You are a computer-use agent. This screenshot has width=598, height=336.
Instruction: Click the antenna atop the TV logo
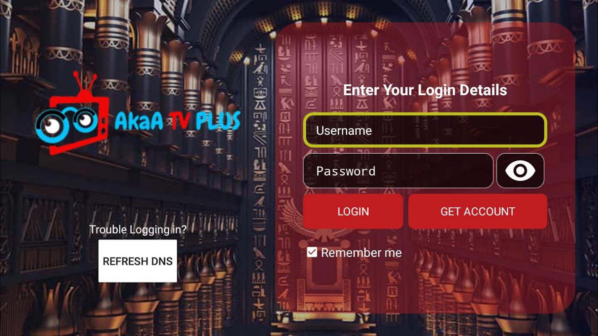click(84, 84)
